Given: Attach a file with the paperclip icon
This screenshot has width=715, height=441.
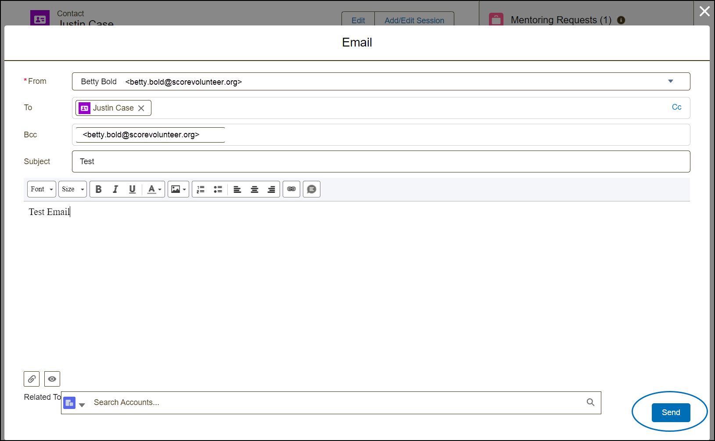Looking at the screenshot, I should point(32,379).
